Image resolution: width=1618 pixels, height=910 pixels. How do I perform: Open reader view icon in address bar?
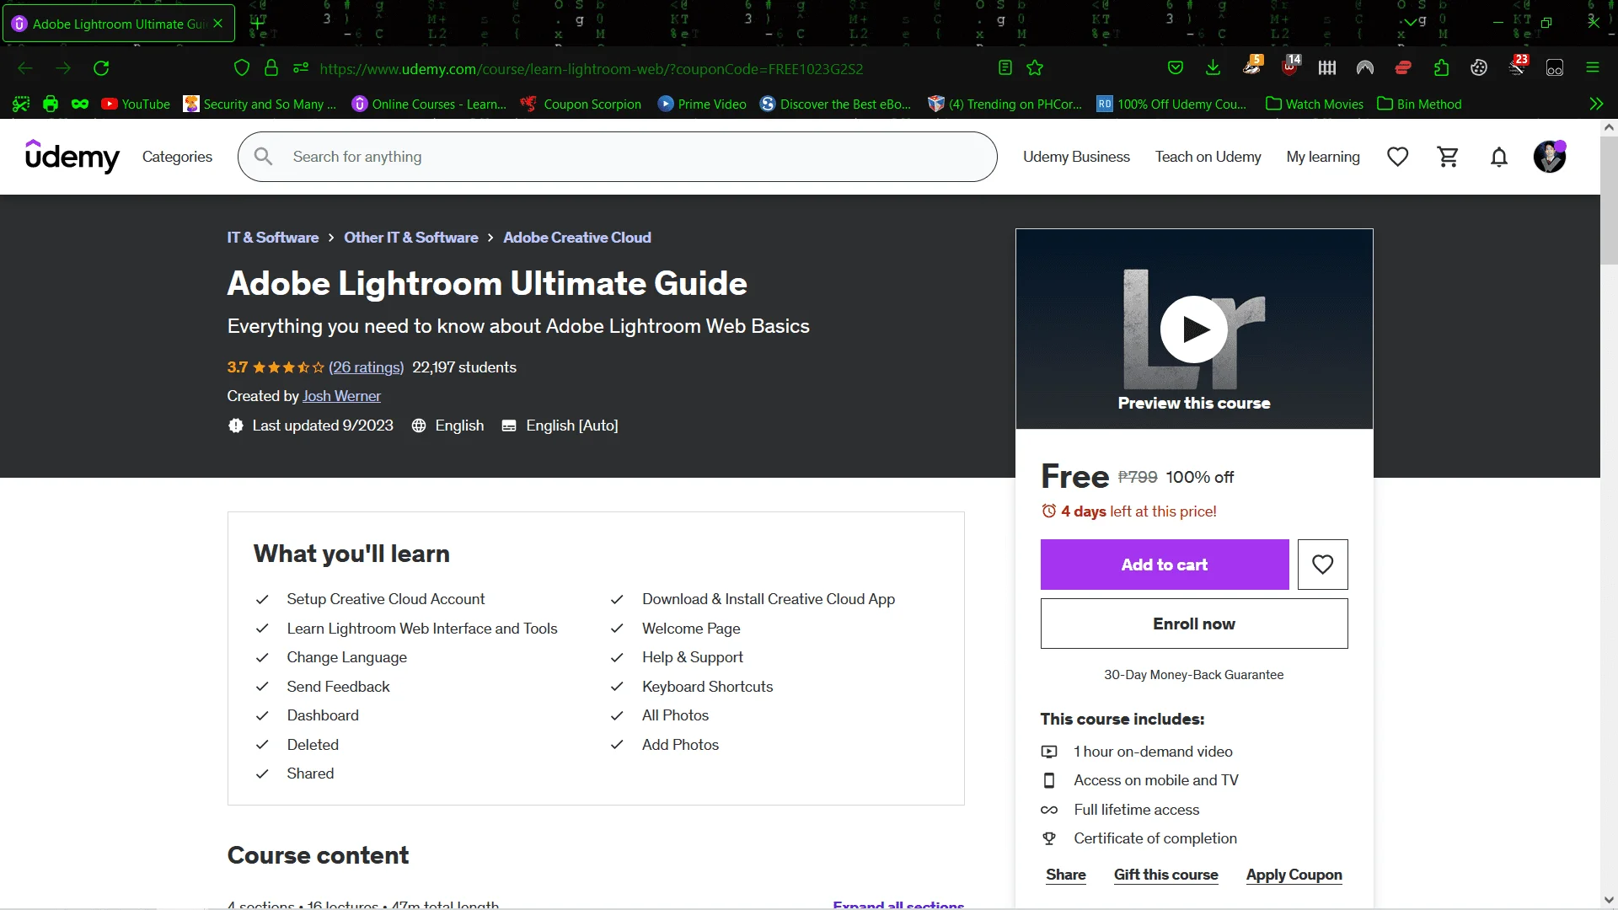tap(1005, 68)
